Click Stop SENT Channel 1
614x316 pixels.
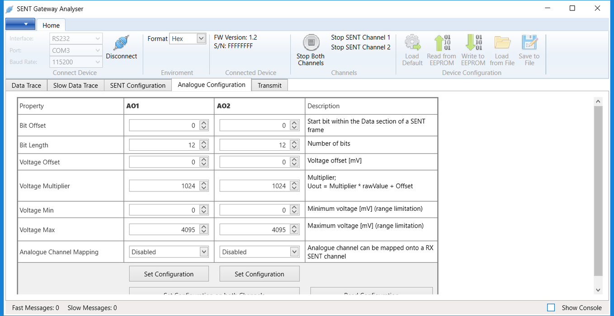coord(360,37)
